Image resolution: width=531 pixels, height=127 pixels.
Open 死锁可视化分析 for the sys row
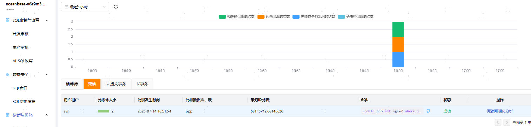click(500, 111)
